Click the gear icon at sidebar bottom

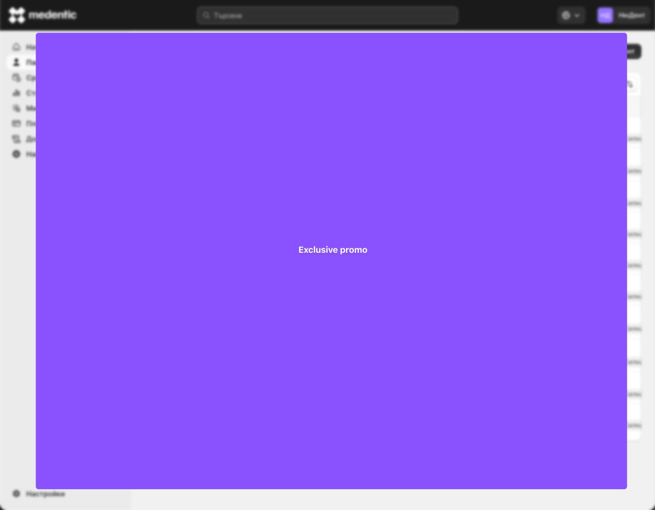[x=16, y=494]
